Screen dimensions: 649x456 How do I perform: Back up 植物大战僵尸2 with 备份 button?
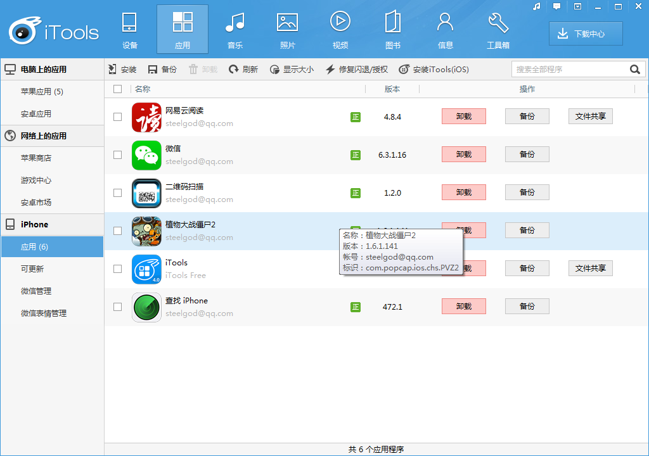(527, 231)
